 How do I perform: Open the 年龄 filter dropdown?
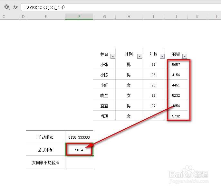pyautogui.click(x=162, y=56)
